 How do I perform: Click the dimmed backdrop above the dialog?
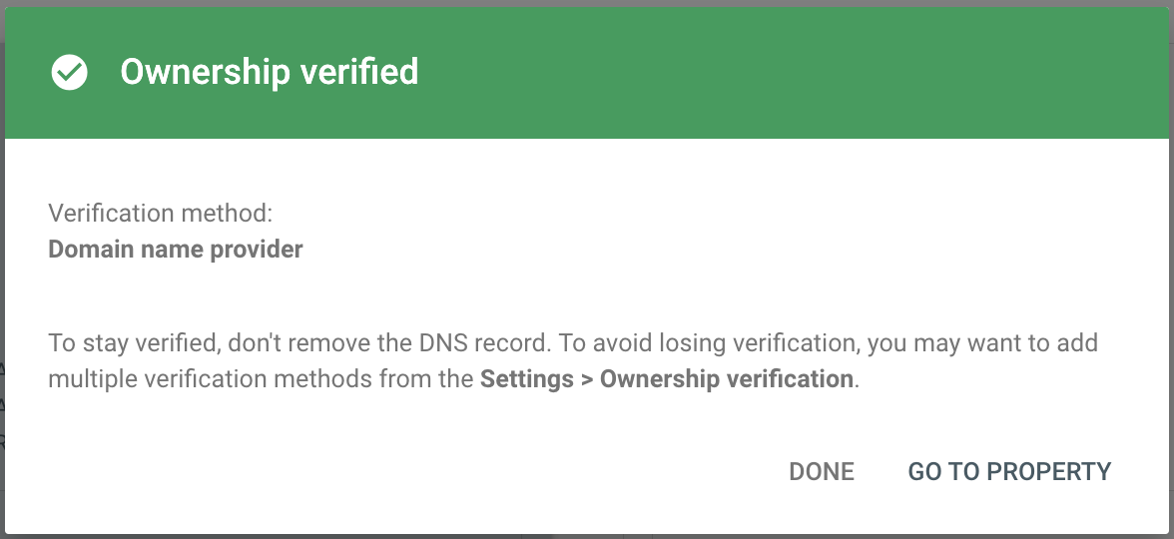tap(587, 4)
